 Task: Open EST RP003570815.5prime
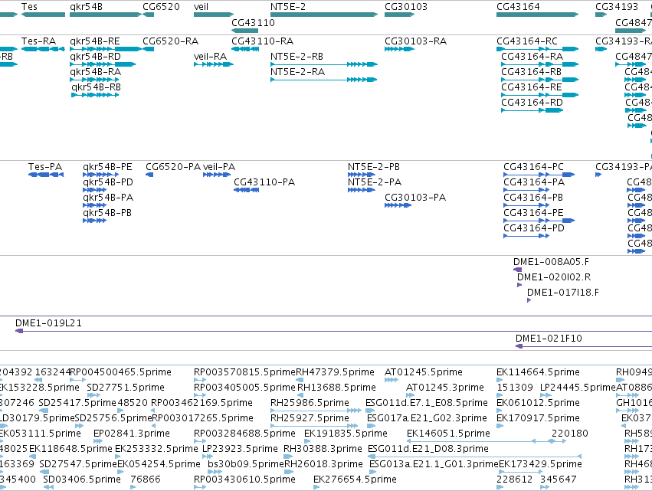point(200,380)
